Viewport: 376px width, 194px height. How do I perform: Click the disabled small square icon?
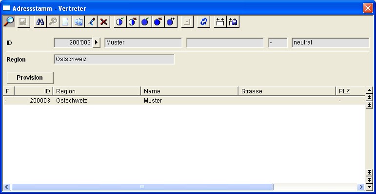click(187, 22)
